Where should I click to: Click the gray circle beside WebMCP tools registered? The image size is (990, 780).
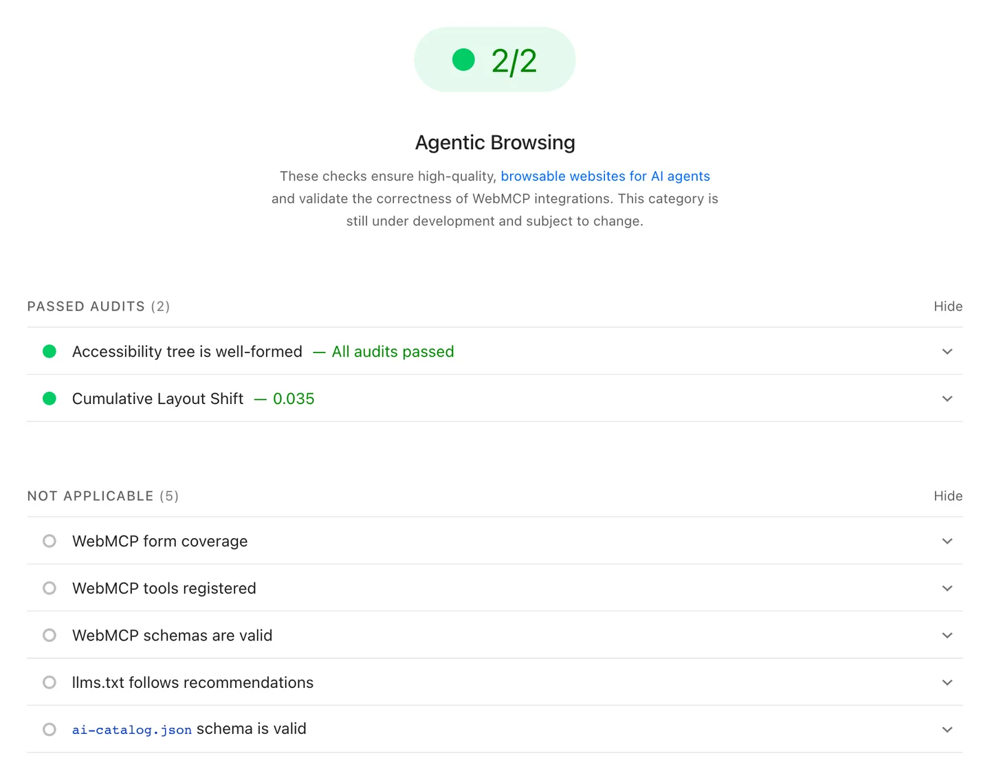49,588
